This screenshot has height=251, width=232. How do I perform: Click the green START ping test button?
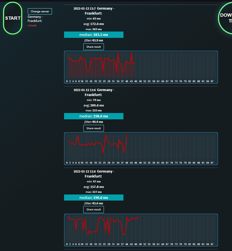[13, 18]
